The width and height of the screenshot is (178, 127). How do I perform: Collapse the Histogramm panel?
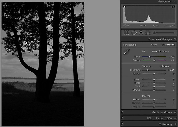click(x=175, y=2)
